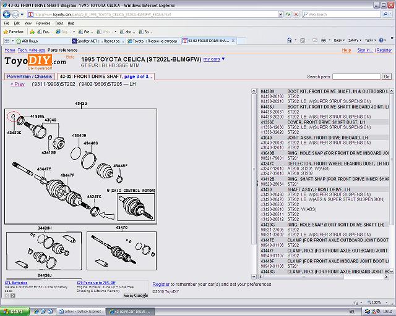Open the Safety dropdown menu

[x=354, y=40]
